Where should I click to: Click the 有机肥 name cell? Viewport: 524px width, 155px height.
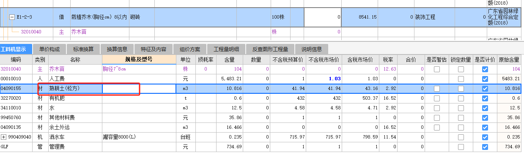point(75,98)
